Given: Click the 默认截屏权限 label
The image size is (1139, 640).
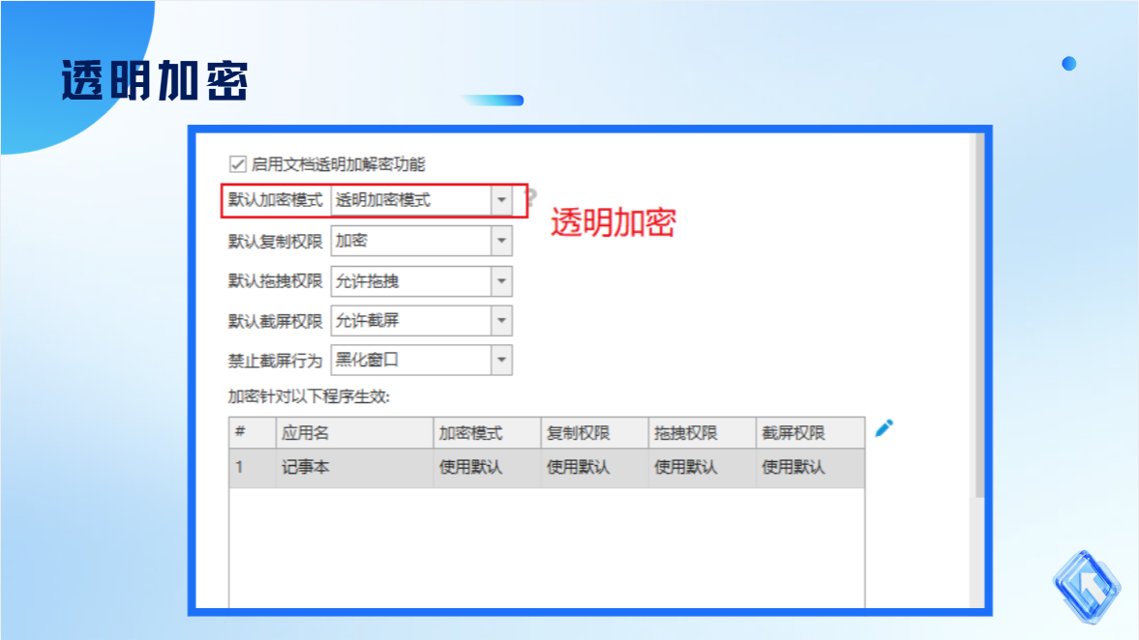Looking at the screenshot, I should coord(275,322).
